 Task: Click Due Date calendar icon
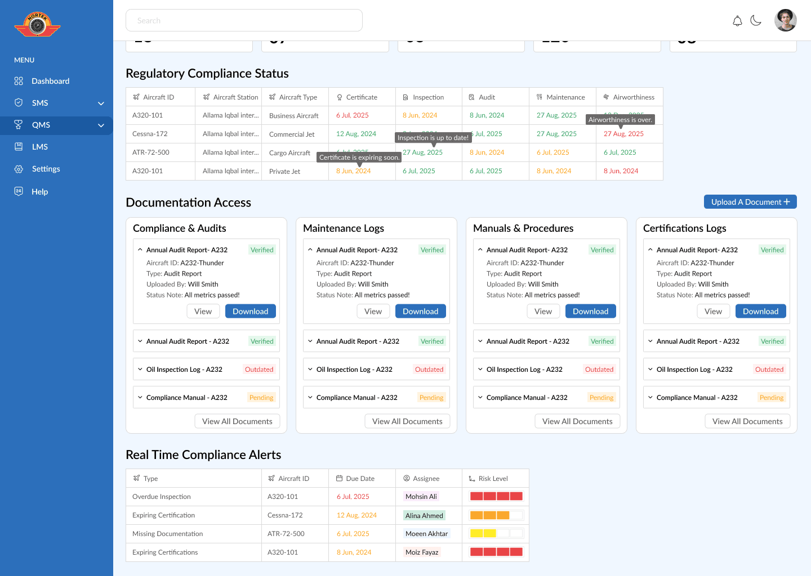(340, 478)
